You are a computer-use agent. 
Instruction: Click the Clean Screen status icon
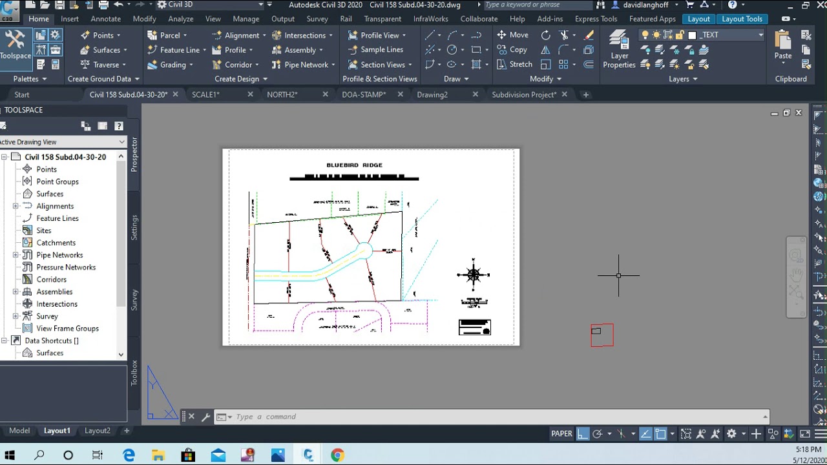point(805,434)
